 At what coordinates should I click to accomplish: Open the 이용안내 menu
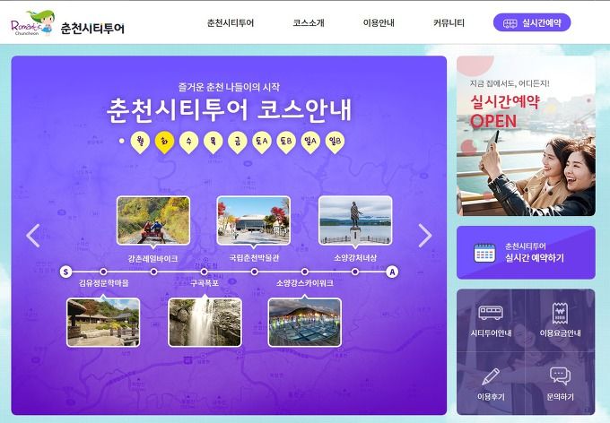tap(379, 23)
